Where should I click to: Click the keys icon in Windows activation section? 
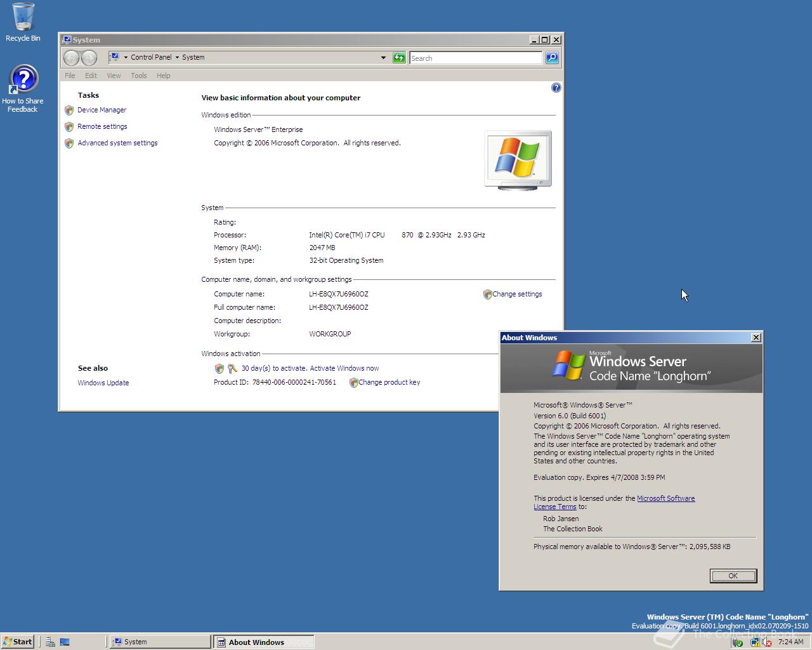232,368
